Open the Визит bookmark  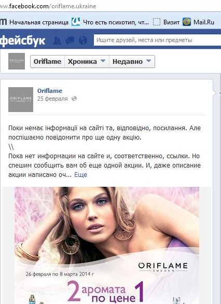point(167,22)
